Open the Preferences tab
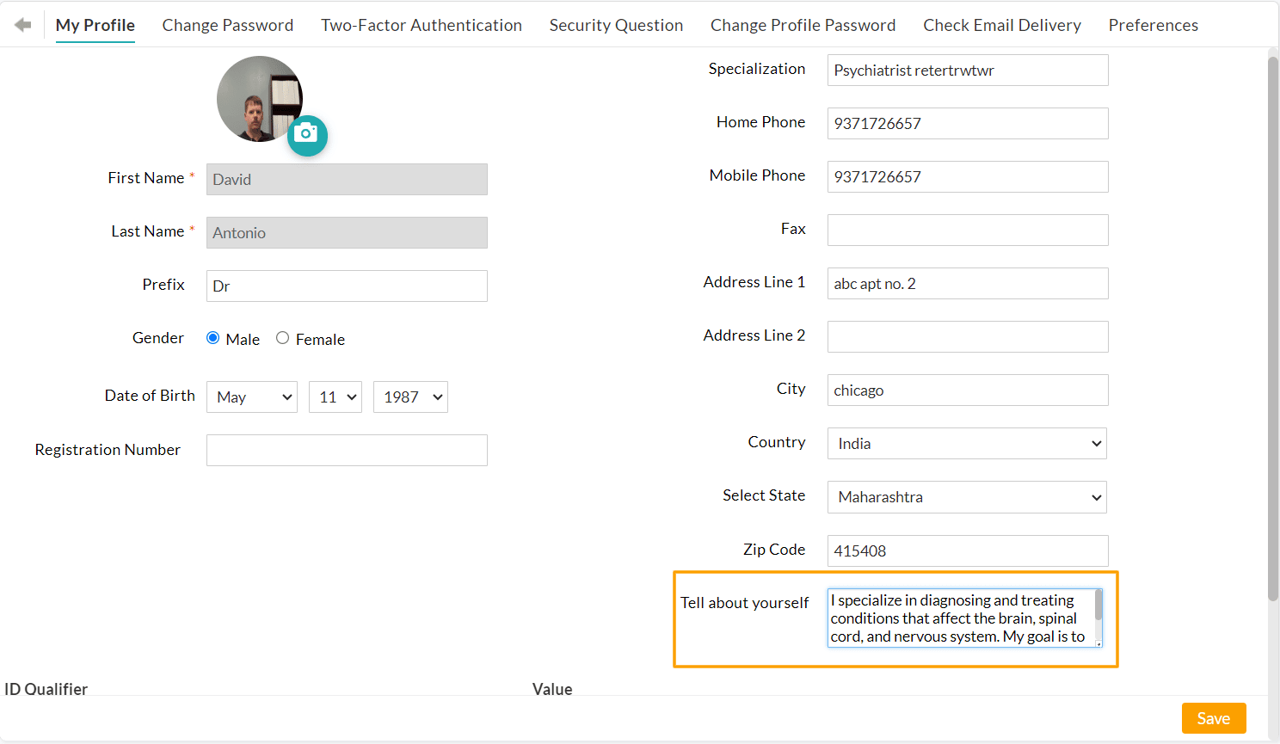The image size is (1280, 744). [1153, 26]
